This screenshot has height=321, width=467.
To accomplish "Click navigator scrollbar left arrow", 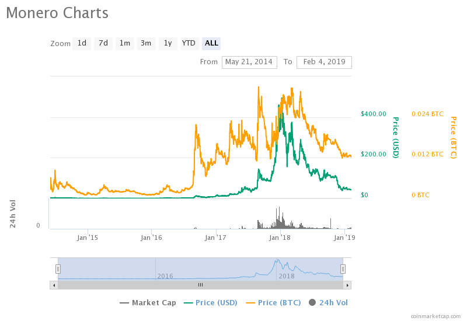I will point(54,285).
